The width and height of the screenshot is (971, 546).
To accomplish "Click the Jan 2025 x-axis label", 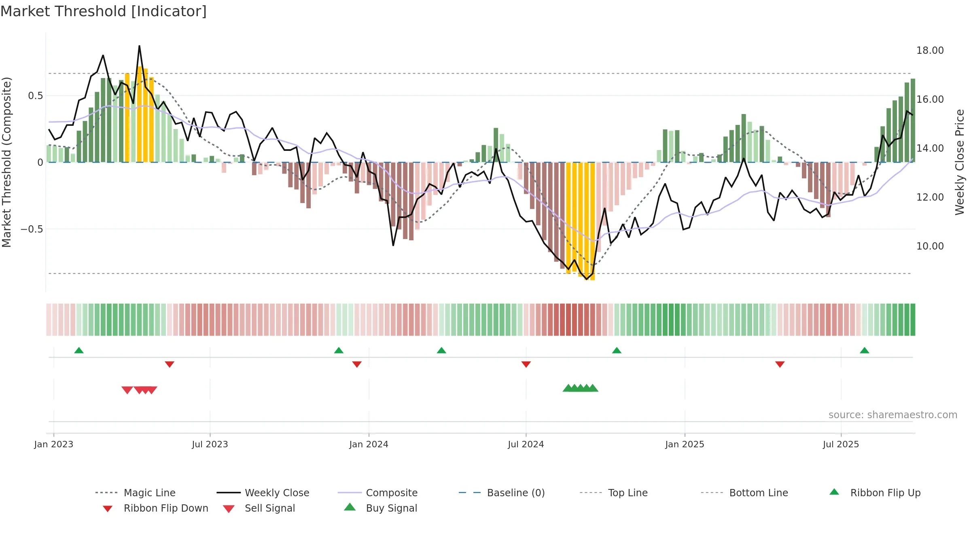I will 685,444.
